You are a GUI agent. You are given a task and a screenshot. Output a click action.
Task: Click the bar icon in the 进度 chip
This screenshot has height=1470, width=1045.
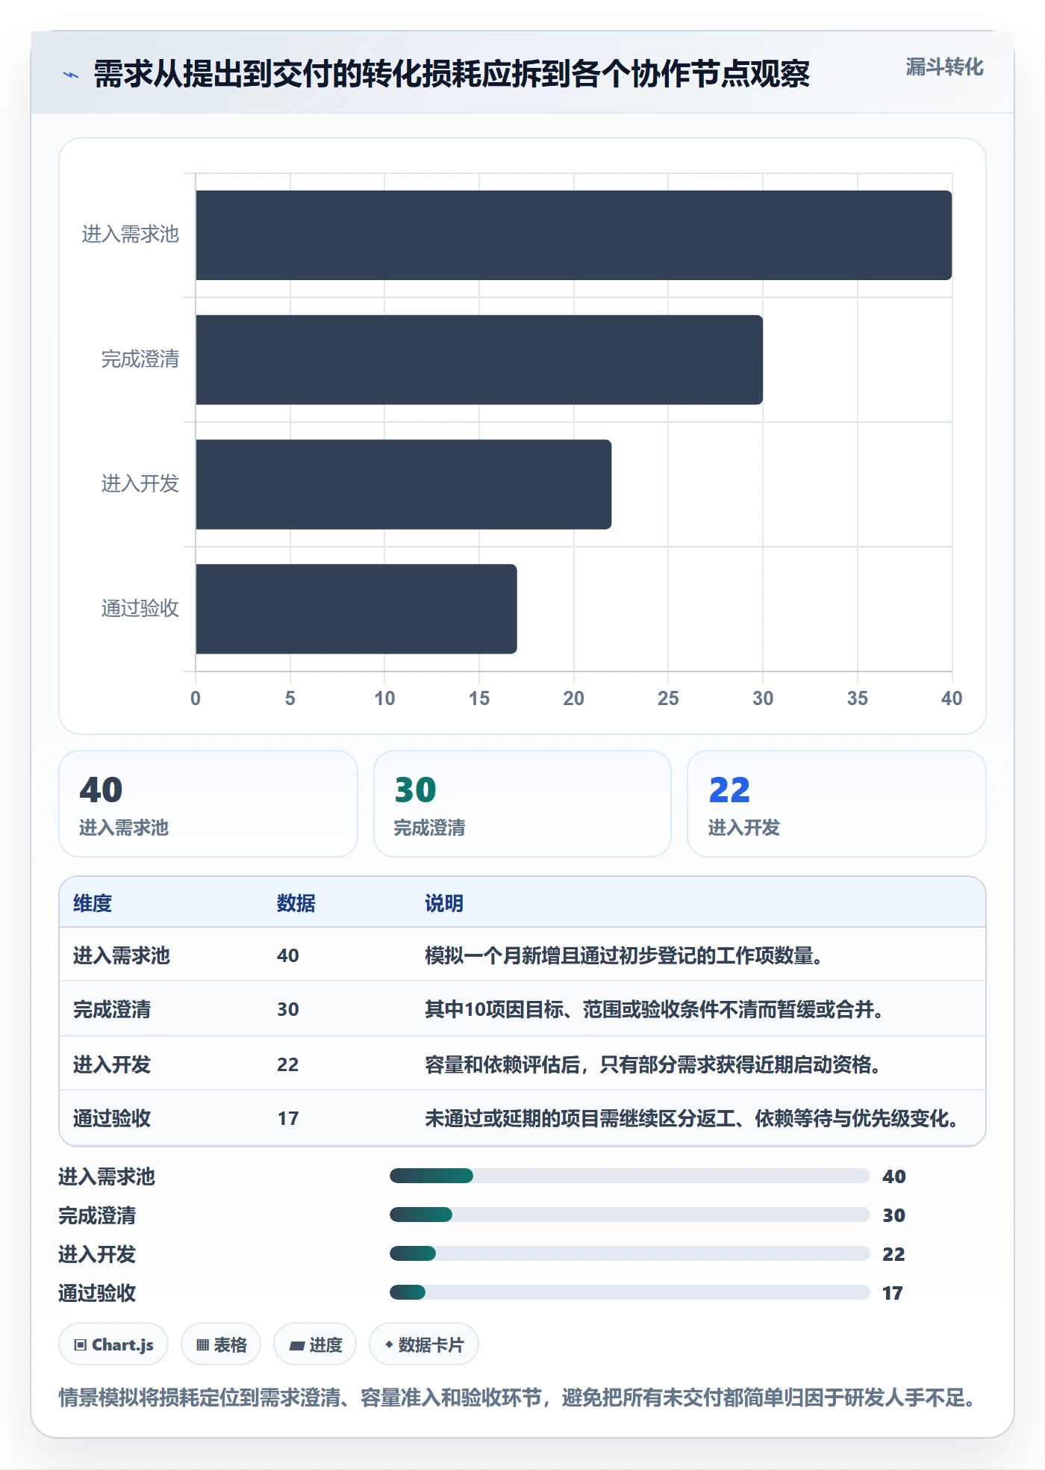click(x=297, y=1346)
